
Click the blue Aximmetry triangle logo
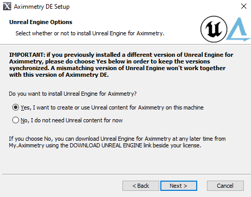(239, 29)
